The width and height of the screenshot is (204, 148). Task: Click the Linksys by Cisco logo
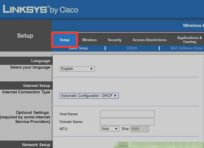tap(40, 9)
